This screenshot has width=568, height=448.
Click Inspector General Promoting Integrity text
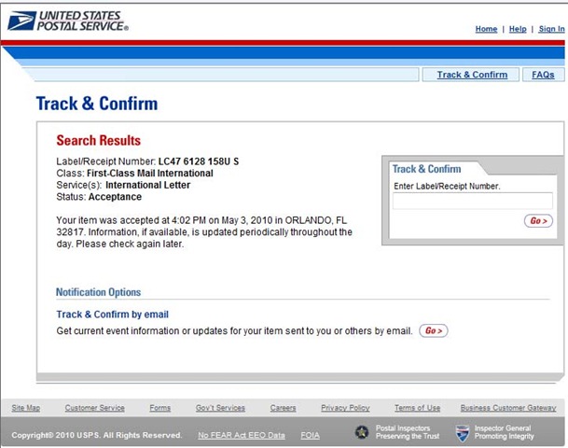[505, 432]
